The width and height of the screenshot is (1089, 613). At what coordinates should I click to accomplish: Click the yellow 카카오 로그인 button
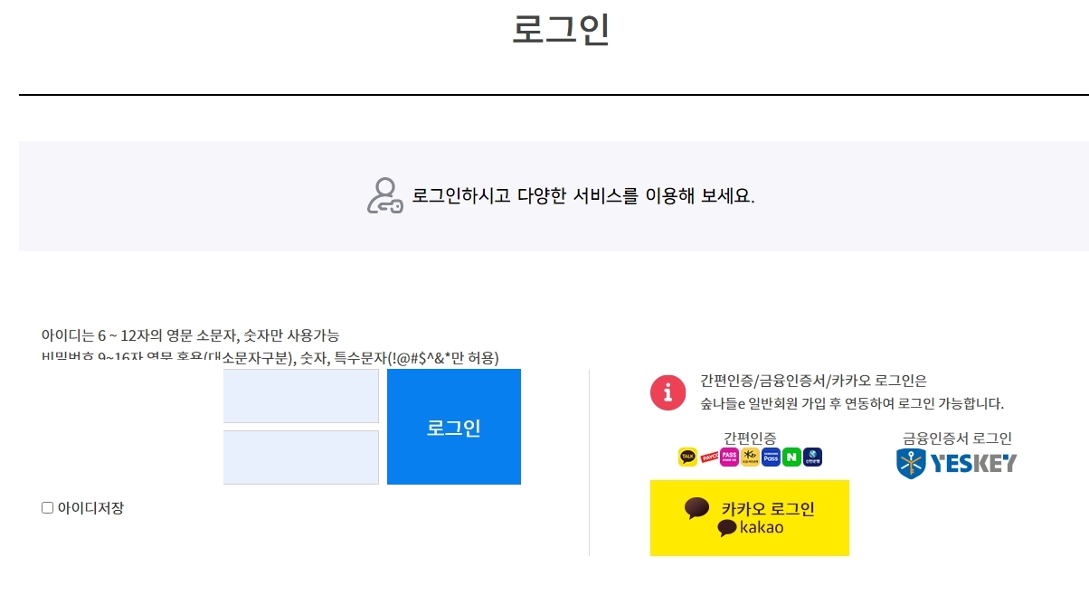point(750,517)
